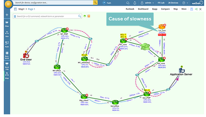Focus the top device search field
This screenshot has height=117, width=206.
pos(54,2)
